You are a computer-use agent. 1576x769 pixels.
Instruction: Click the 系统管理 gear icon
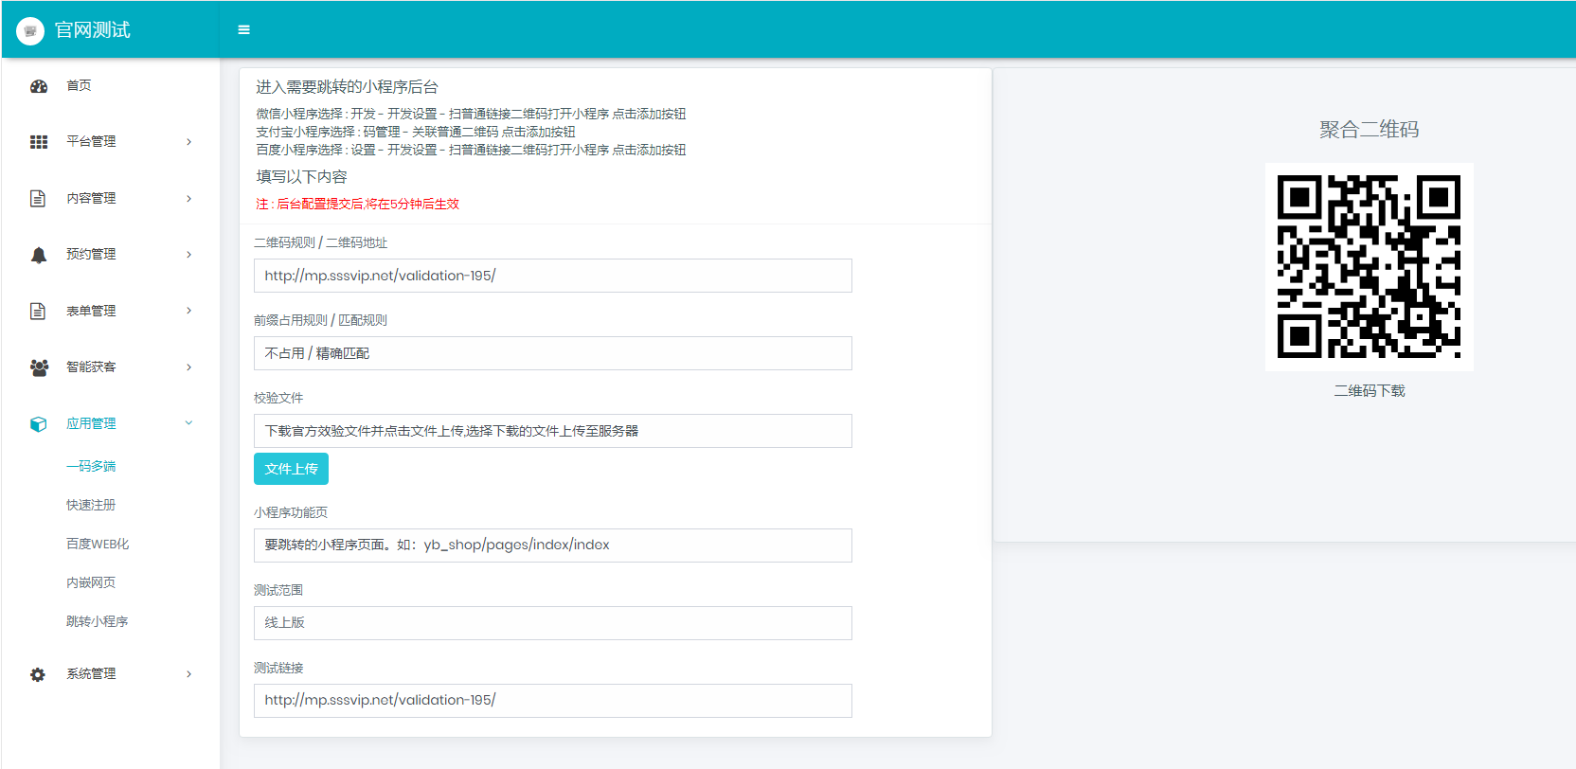[x=38, y=674]
